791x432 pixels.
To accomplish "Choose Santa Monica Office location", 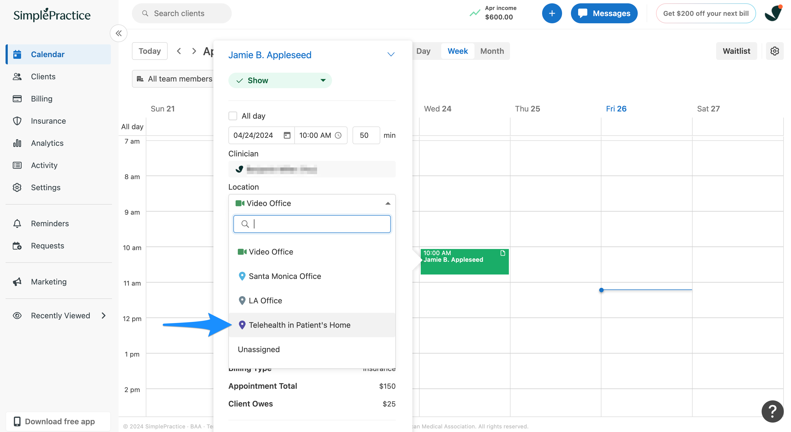I will coord(285,276).
